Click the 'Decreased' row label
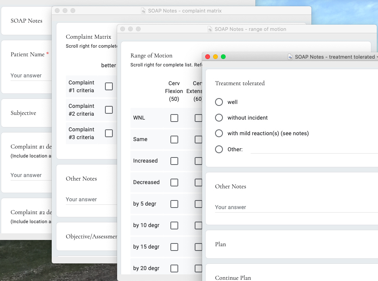 click(x=146, y=183)
